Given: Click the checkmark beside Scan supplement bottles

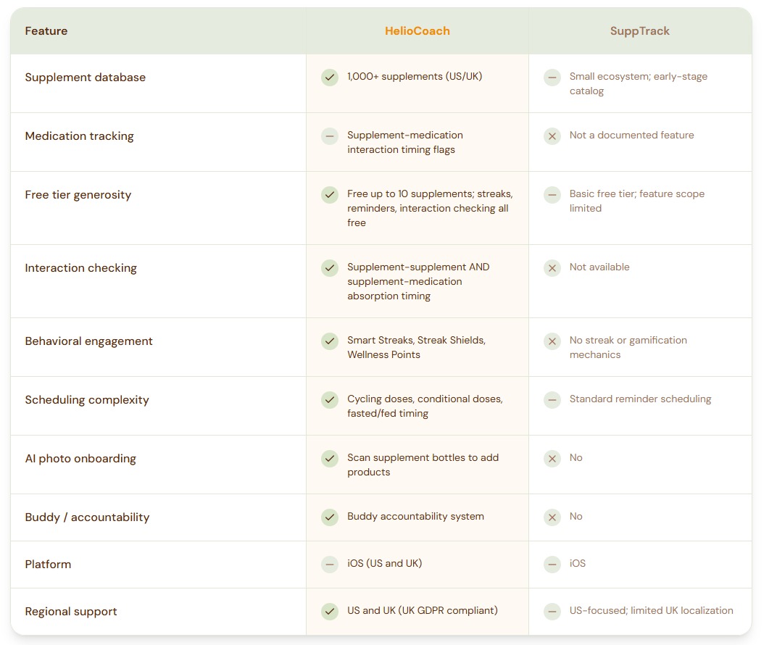Looking at the screenshot, I should [330, 459].
